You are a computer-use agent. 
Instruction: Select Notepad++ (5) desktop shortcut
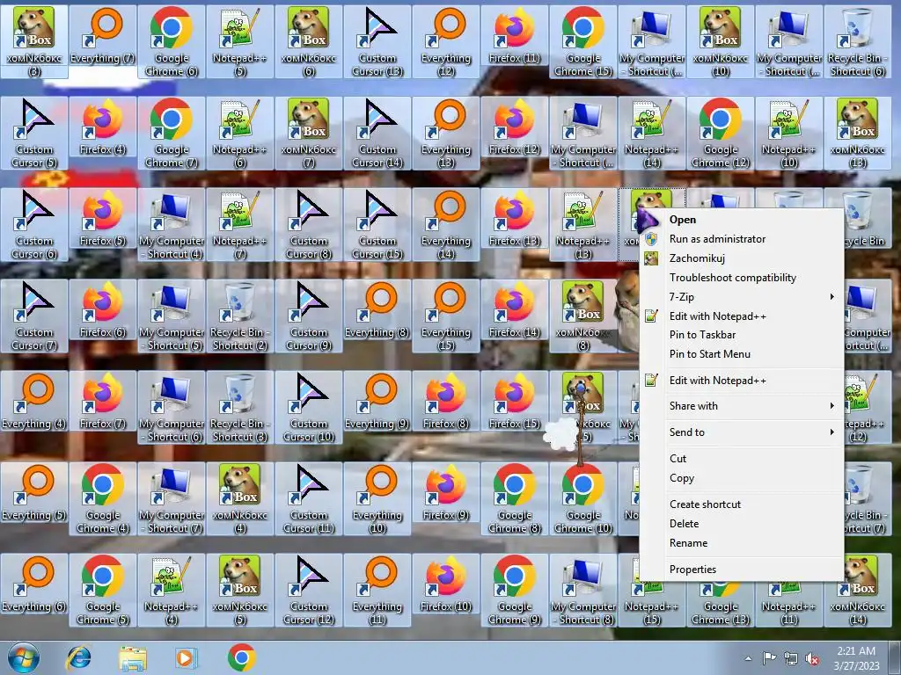click(240, 42)
